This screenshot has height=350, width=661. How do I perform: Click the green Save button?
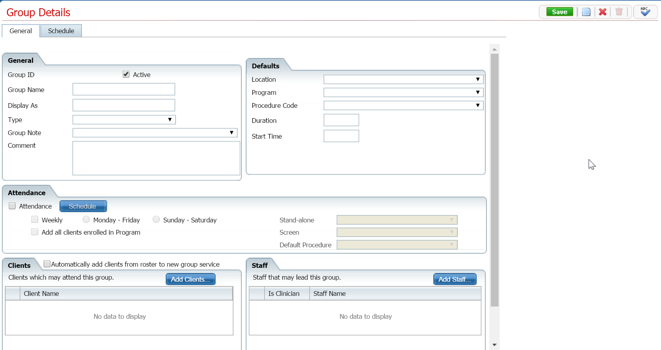coord(559,12)
